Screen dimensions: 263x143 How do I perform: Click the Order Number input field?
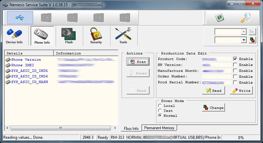tap(216, 76)
